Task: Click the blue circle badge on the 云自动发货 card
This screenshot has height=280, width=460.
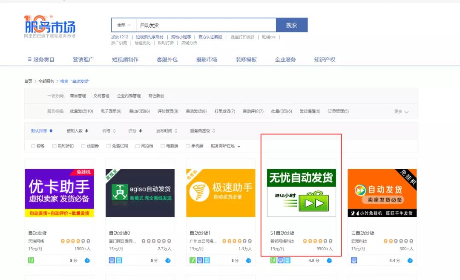Action: (x=410, y=260)
